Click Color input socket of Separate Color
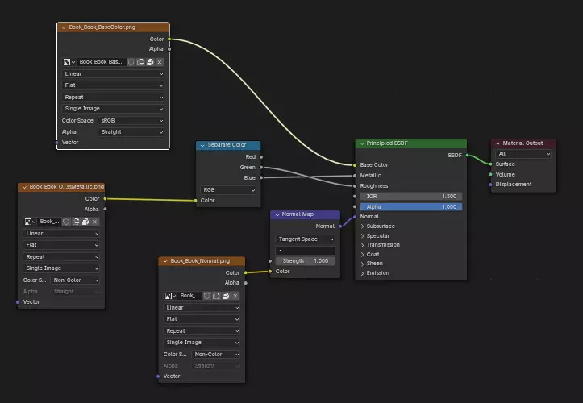 (x=196, y=201)
